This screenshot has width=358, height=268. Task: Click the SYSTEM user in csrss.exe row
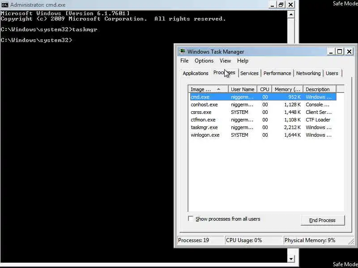click(x=239, y=112)
